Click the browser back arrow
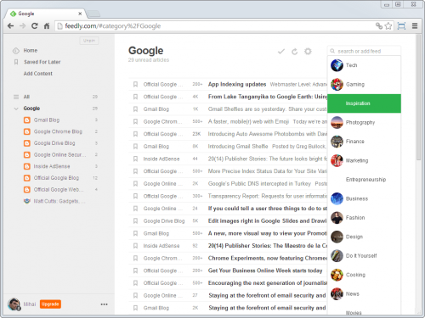Screen dimensions: 425x318 tap(11, 26)
